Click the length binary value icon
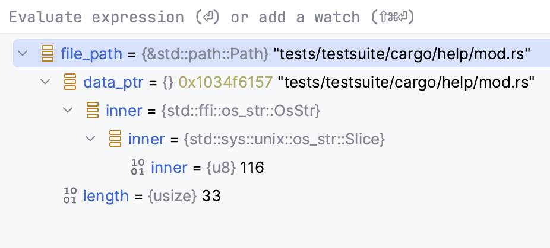The image size is (550, 248). pos(70,196)
